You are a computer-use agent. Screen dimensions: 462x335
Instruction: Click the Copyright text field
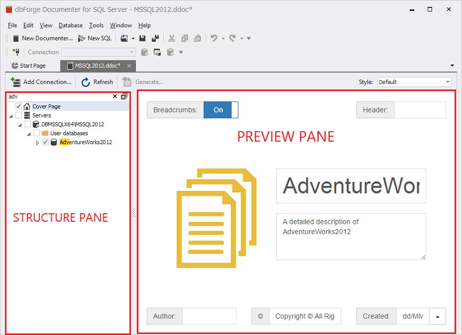304,316
